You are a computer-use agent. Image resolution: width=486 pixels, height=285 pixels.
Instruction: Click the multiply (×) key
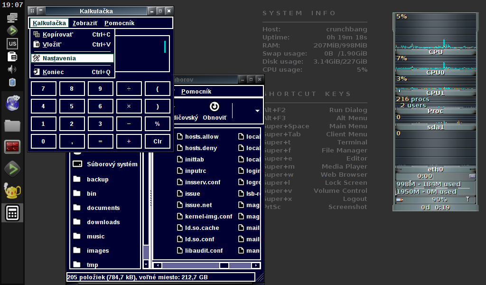click(129, 106)
